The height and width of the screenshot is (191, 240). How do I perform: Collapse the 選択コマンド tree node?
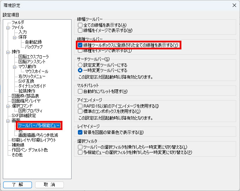(x=8, y=106)
